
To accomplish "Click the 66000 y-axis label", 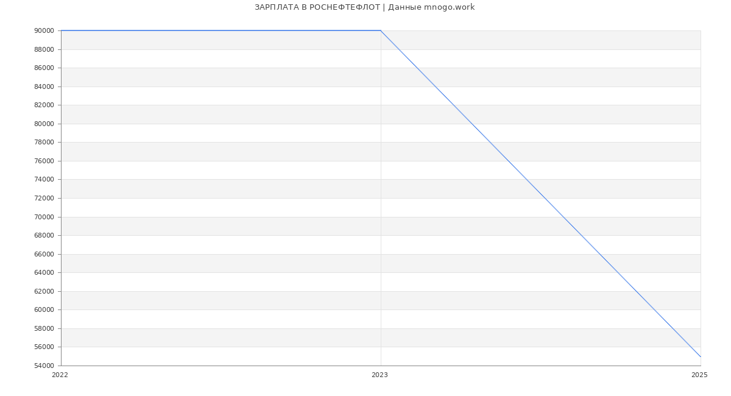I will pyautogui.click(x=44, y=254).
